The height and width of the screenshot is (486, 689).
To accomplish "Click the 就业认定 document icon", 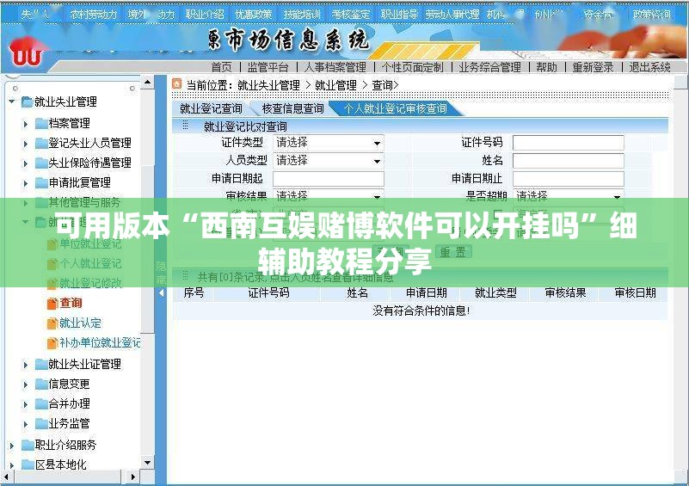I will pyautogui.click(x=52, y=323).
